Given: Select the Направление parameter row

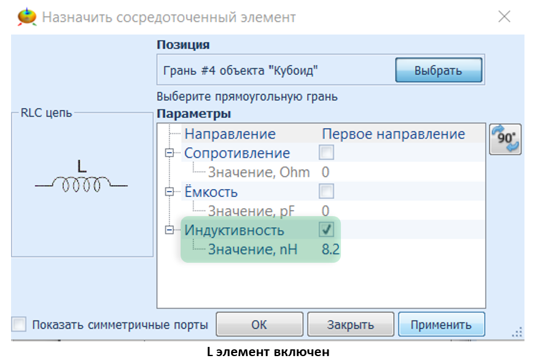Looking at the screenshot, I should [230, 134].
